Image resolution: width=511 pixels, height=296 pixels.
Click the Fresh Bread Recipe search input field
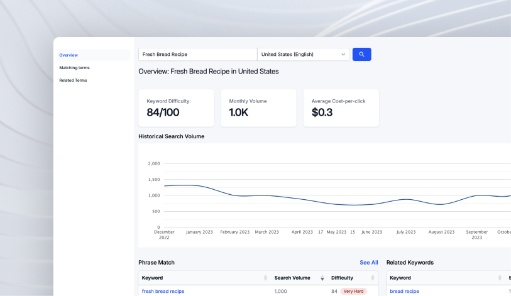click(x=197, y=55)
